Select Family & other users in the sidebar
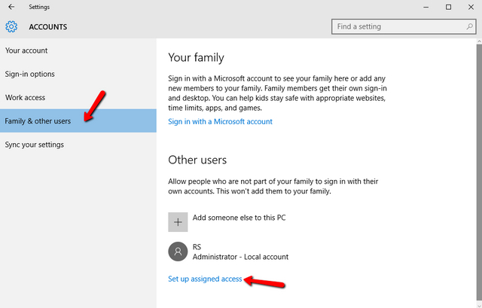 (x=38, y=120)
